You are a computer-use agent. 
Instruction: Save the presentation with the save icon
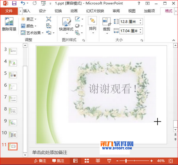tap(14, 3)
